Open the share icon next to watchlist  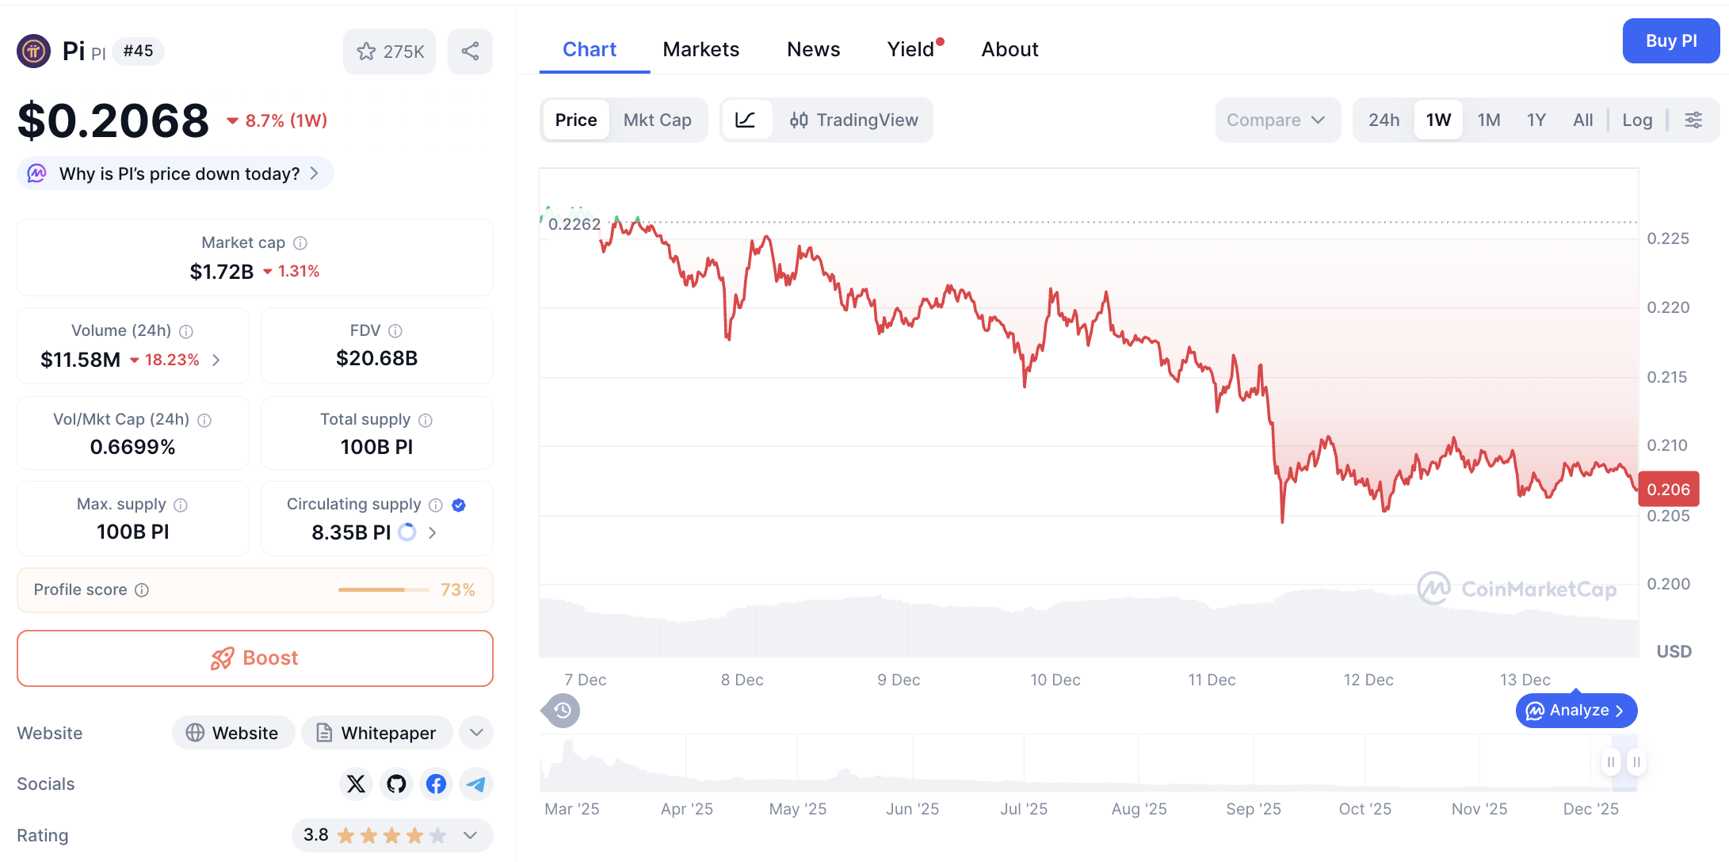(470, 51)
